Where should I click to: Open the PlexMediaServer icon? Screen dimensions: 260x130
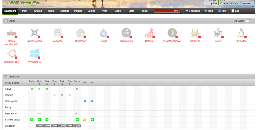coord(172,33)
